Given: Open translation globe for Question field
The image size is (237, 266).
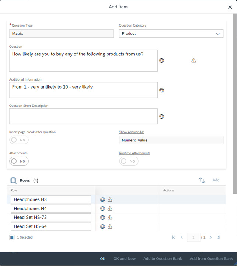Looking at the screenshot, I should (x=161, y=61).
